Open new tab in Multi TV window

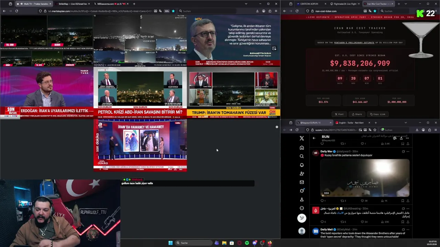[134, 4]
